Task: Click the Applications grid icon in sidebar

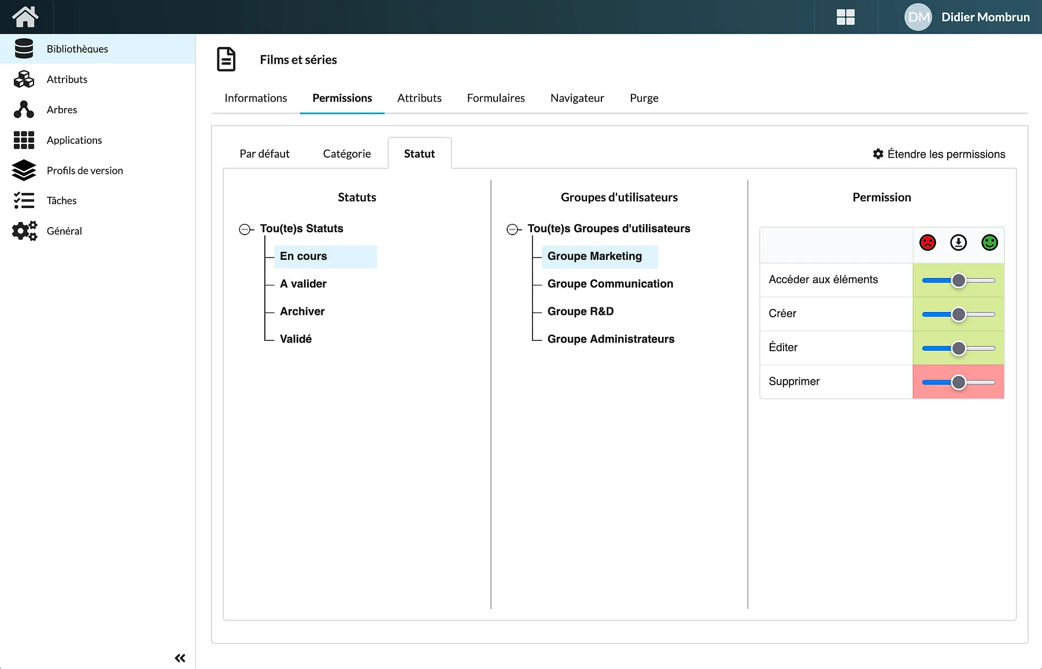Action: 24,140
